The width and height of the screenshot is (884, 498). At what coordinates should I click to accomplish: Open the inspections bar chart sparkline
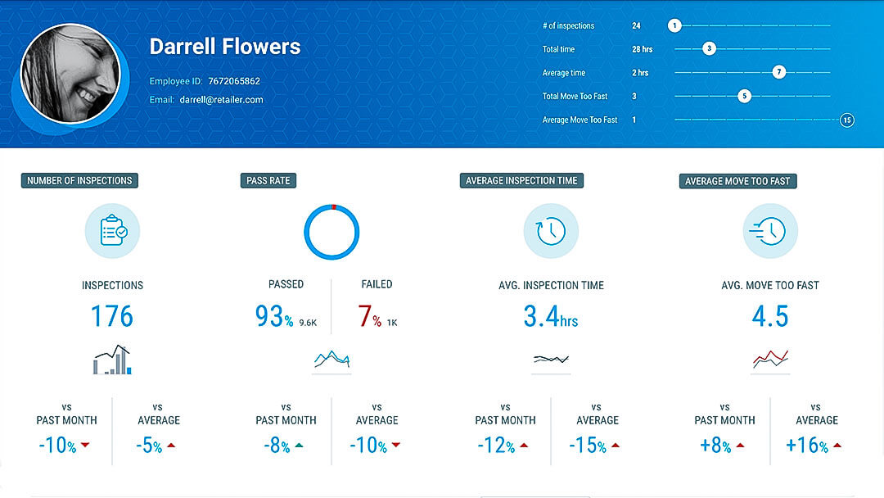[x=112, y=360]
